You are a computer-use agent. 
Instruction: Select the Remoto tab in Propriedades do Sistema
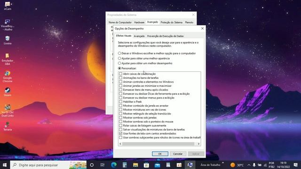(x=189, y=23)
